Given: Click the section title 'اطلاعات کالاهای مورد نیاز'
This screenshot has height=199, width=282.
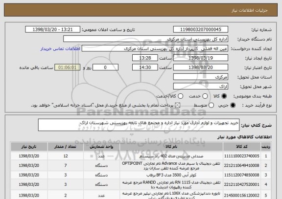Looking at the screenshot, I should tap(245, 137).
